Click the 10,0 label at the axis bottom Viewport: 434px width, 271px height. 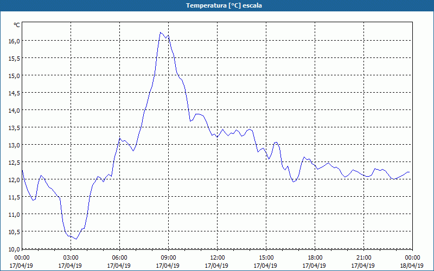coord(15,249)
